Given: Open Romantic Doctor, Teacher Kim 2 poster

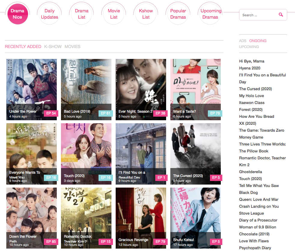Looking at the screenshot, I should coord(86,218).
